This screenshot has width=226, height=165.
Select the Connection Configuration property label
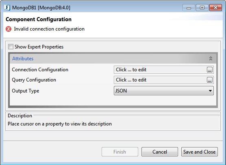coord(40,70)
